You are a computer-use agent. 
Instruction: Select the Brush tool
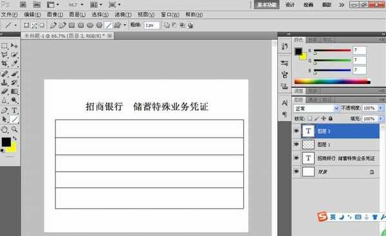tap(14, 73)
